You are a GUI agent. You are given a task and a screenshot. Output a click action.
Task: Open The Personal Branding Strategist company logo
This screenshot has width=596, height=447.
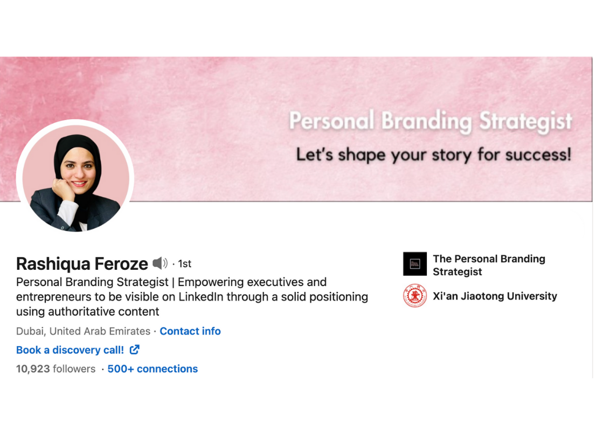[x=415, y=264]
